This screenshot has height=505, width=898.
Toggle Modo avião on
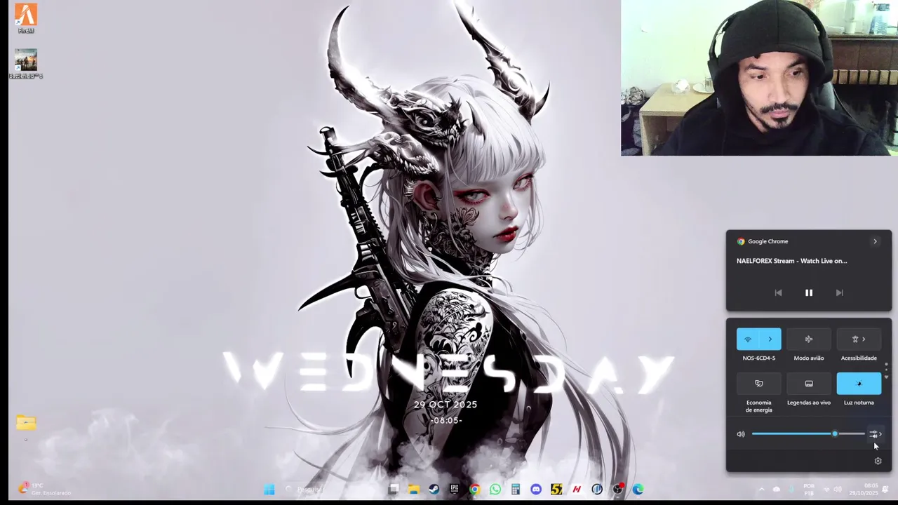[809, 339]
